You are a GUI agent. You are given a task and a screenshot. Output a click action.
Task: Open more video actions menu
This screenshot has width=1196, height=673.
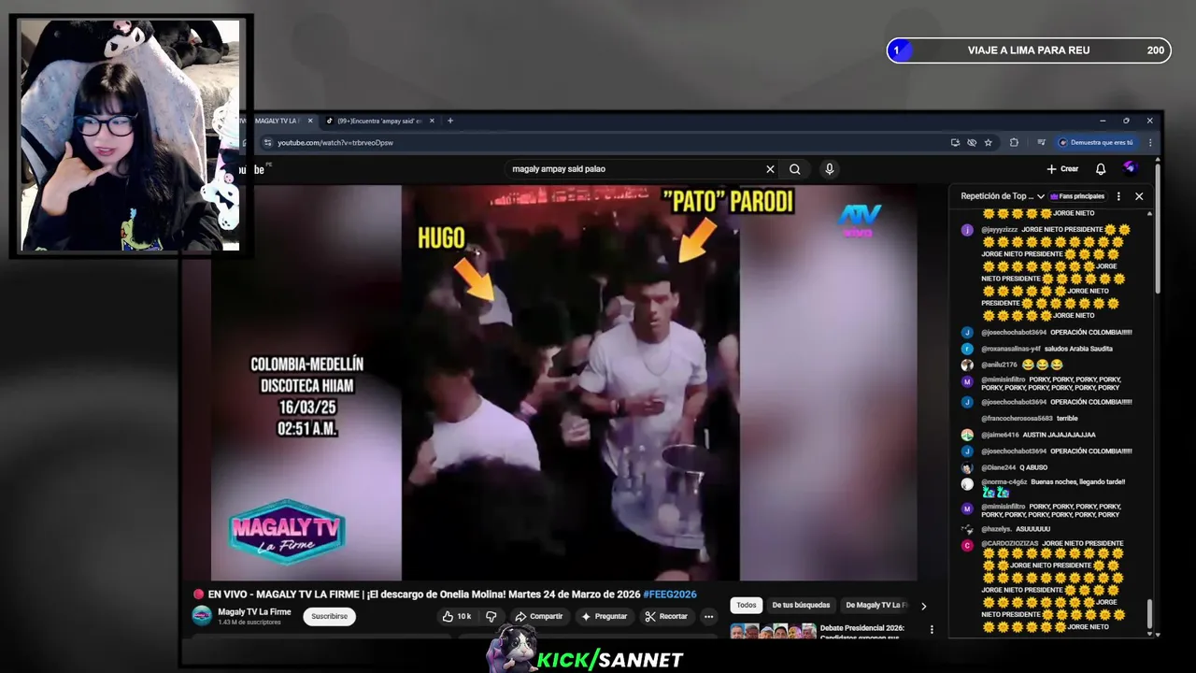708,616
